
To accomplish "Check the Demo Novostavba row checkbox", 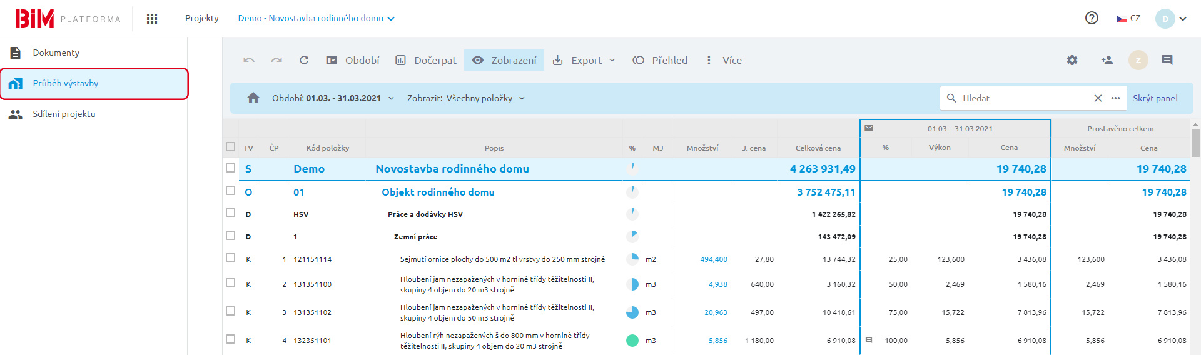I will coord(231,168).
